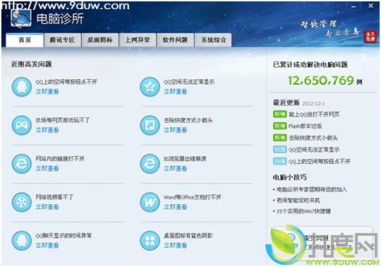Go to the 系统综合 tab
Image resolution: width=381 pixels, height=267 pixels.
[213, 40]
